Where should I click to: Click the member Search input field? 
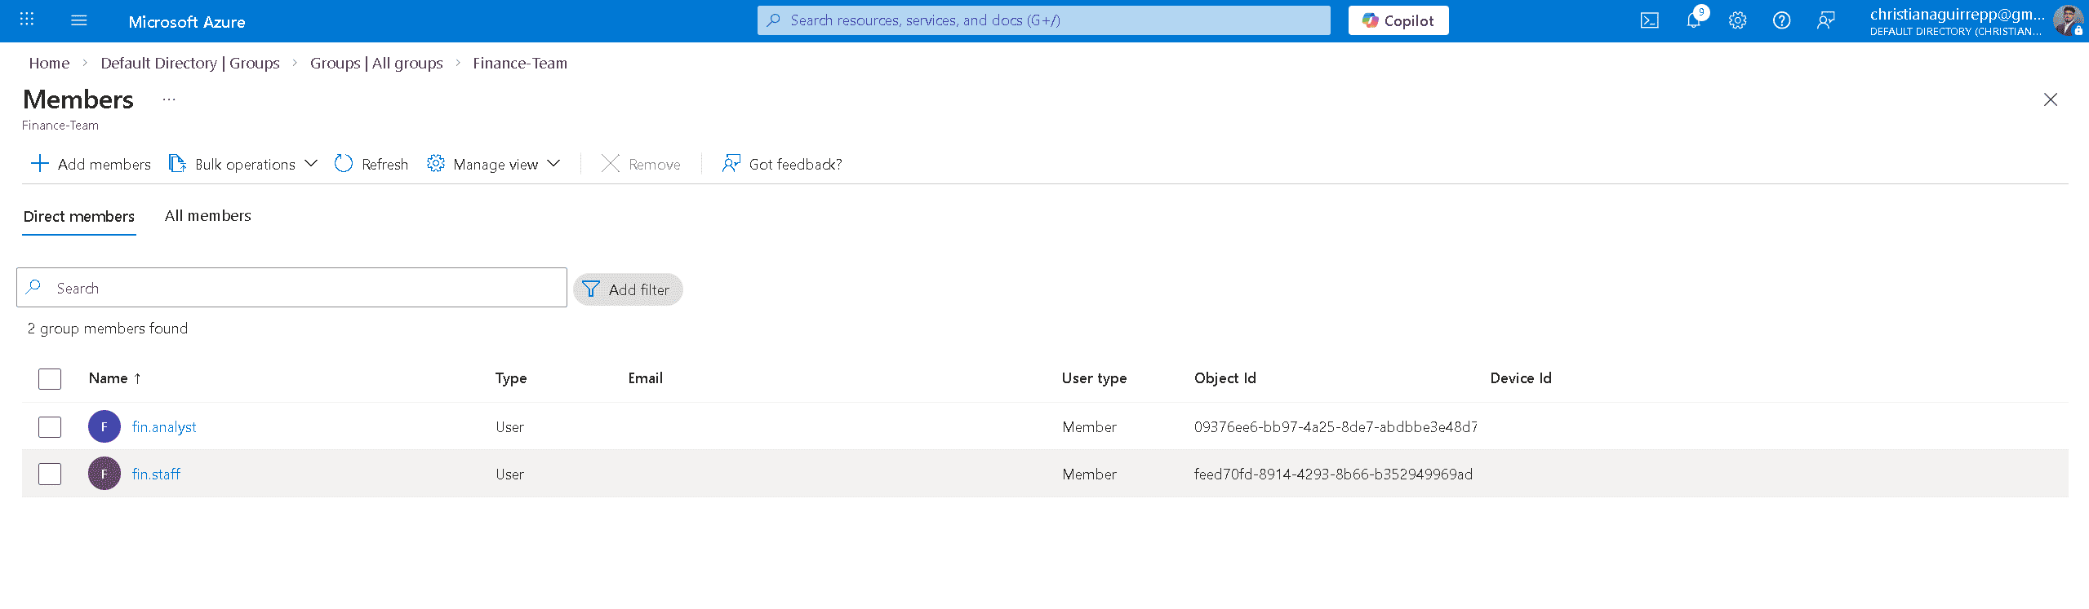pos(302,288)
